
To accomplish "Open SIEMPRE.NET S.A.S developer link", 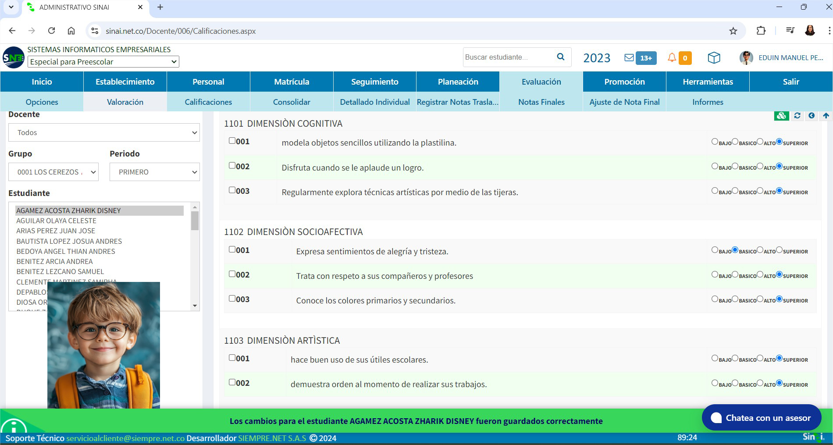I will click(x=272, y=438).
